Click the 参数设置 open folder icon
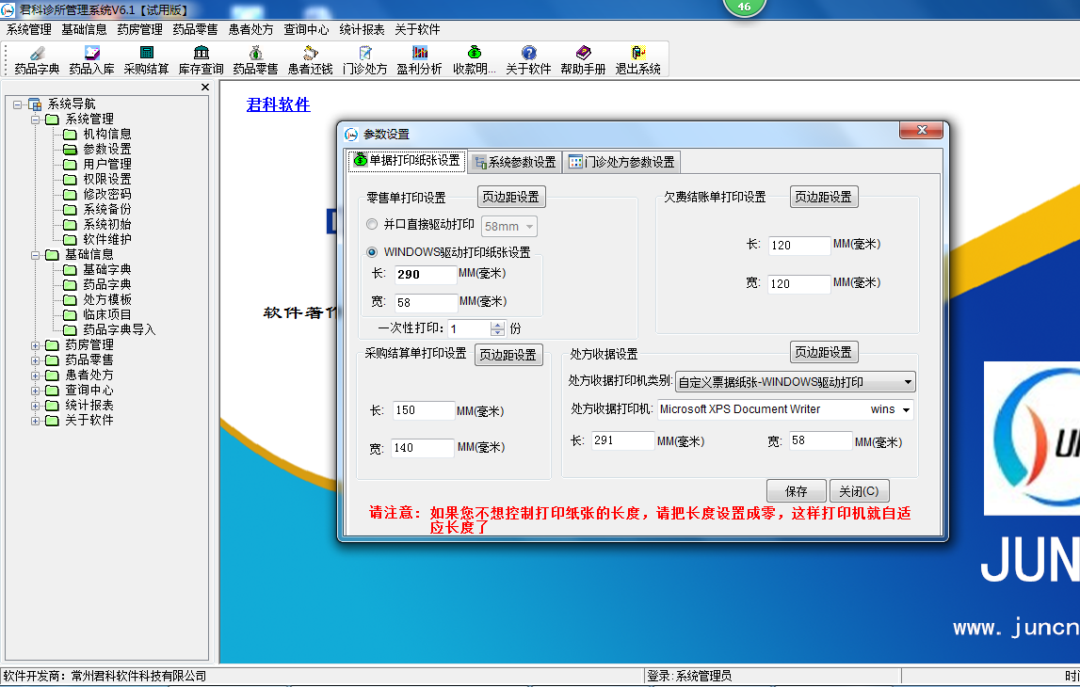 (70, 150)
